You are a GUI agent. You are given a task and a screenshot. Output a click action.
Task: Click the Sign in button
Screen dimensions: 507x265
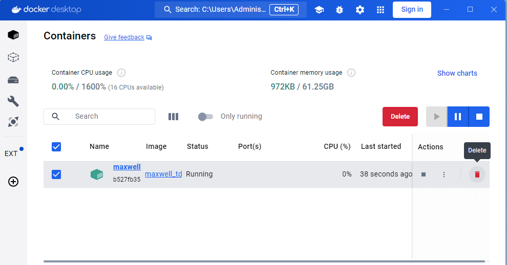[x=412, y=10]
